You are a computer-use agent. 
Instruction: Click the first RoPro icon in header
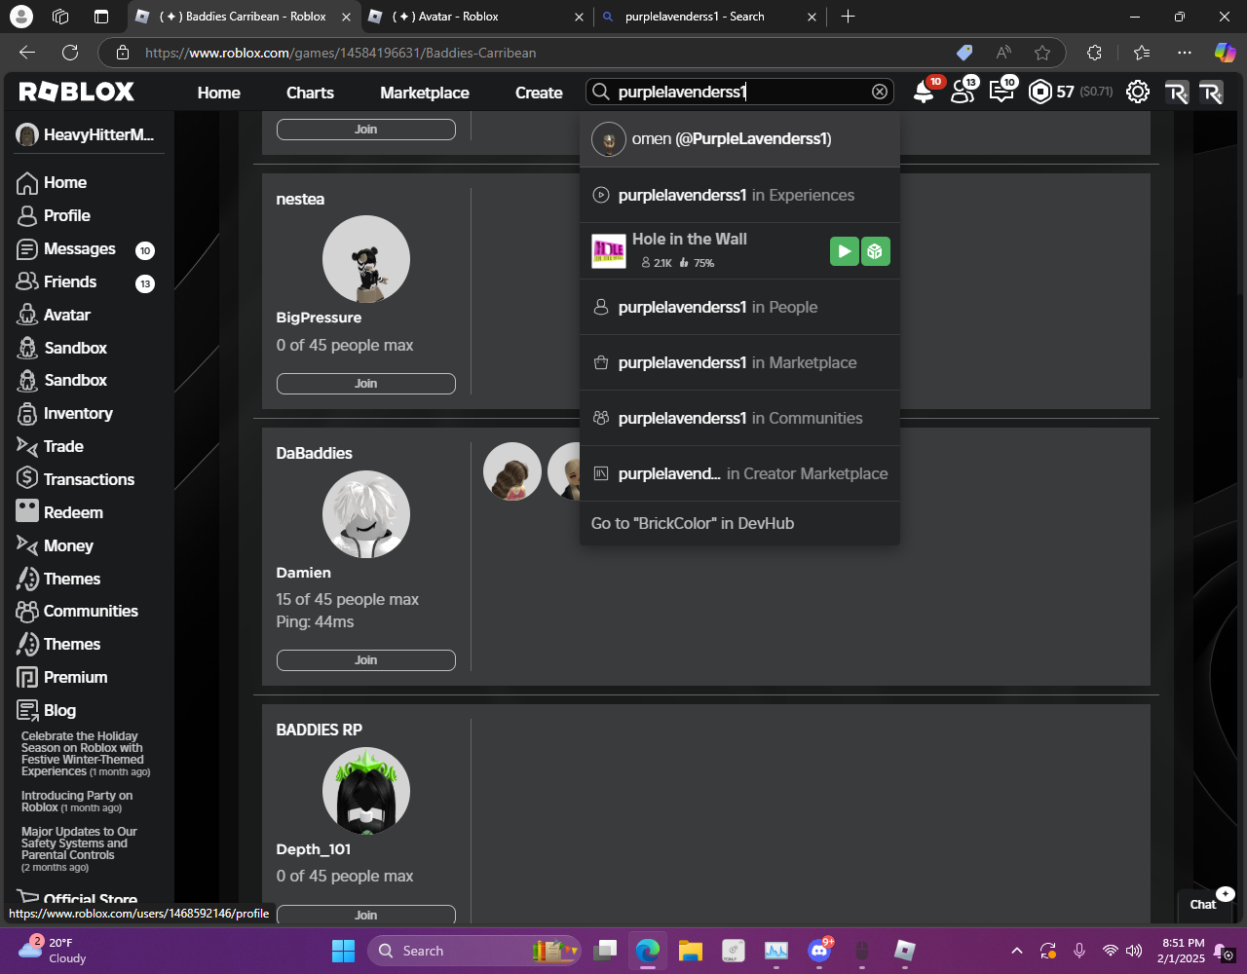tap(1177, 93)
